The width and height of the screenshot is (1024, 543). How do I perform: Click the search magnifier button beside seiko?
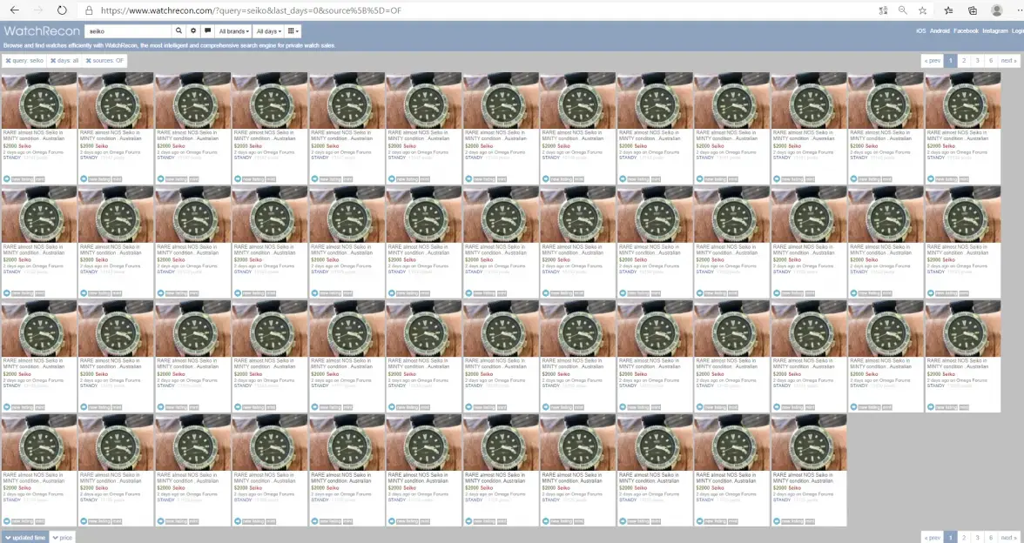tap(179, 31)
